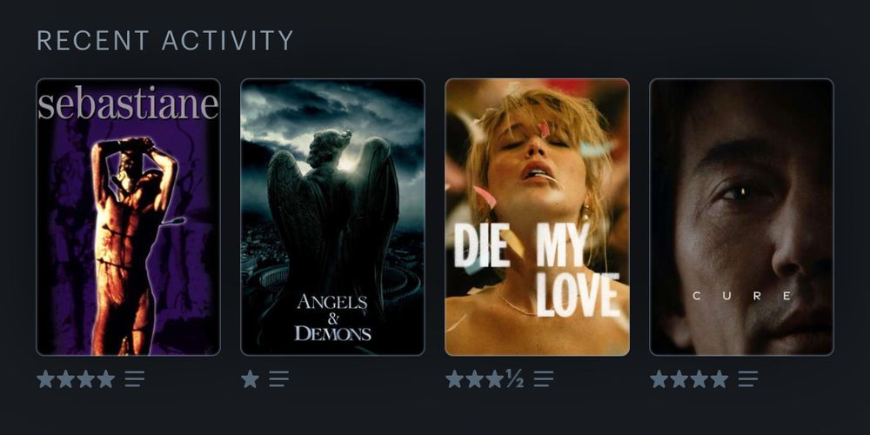Image resolution: width=870 pixels, height=435 pixels.
Task: Open the Sebastiane film poster
Action: pyautogui.click(x=128, y=217)
